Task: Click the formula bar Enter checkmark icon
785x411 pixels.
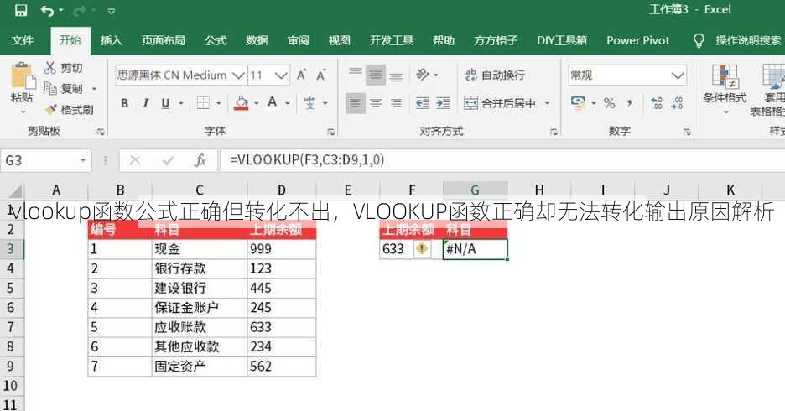Action: (169, 160)
